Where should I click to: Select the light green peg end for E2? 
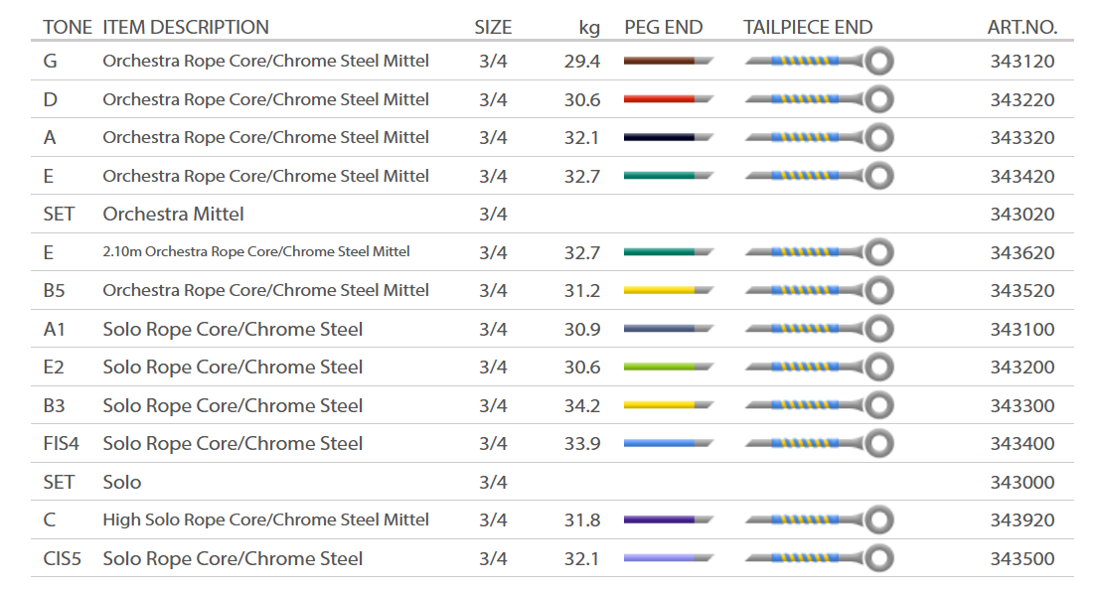pos(667,368)
